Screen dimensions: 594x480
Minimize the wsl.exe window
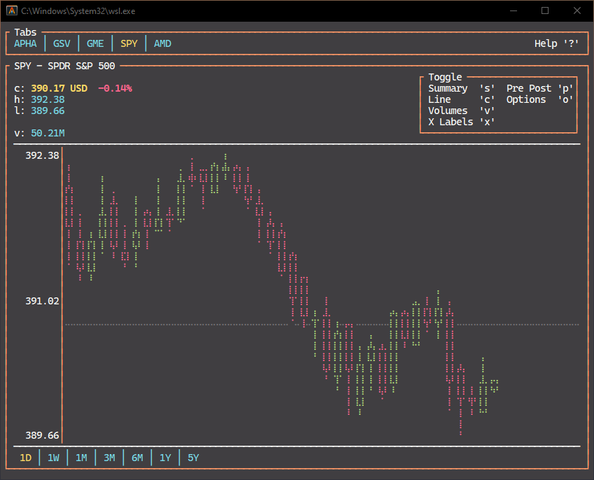pyautogui.click(x=514, y=10)
